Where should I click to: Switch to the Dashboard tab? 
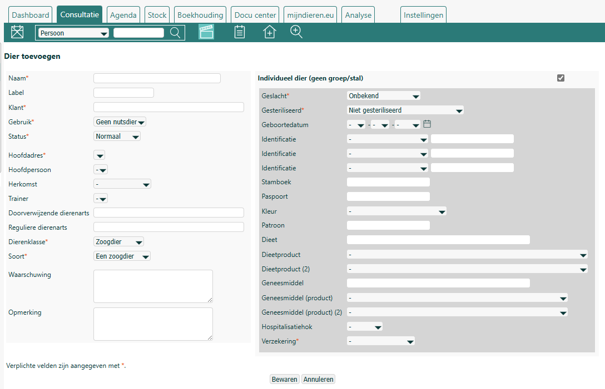pyautogui.click(x=31, y=15)
